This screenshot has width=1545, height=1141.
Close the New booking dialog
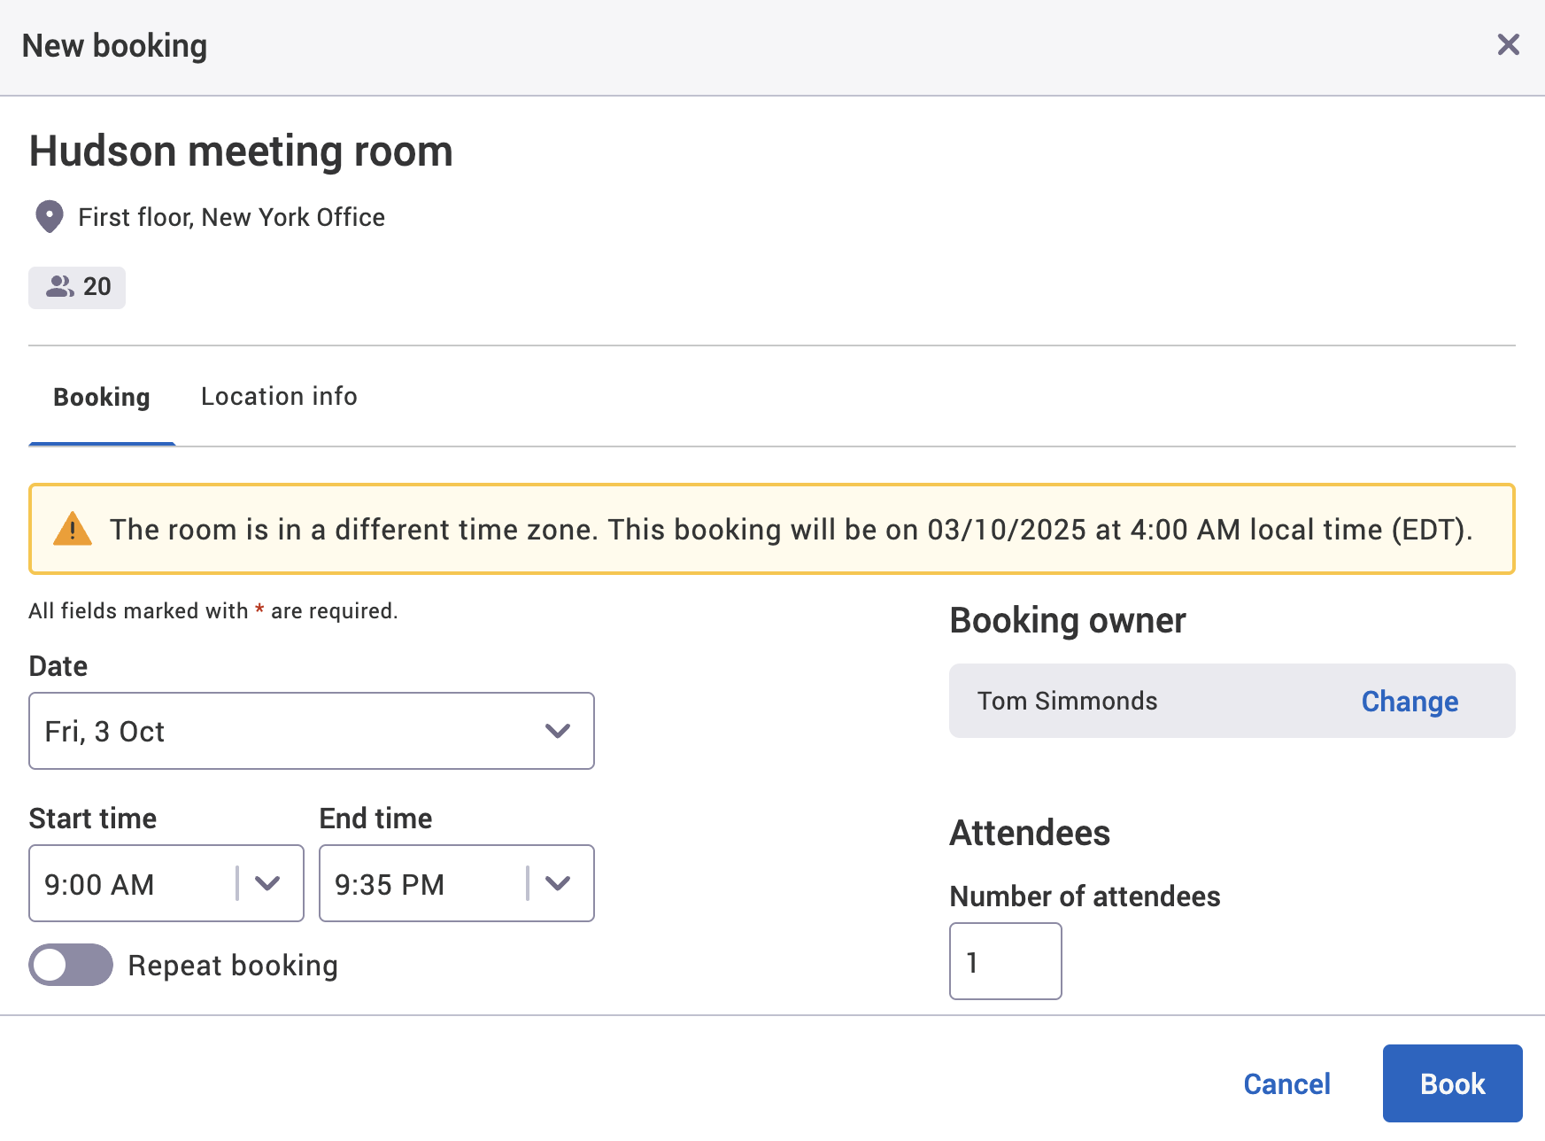click(x=1508, y=44)
